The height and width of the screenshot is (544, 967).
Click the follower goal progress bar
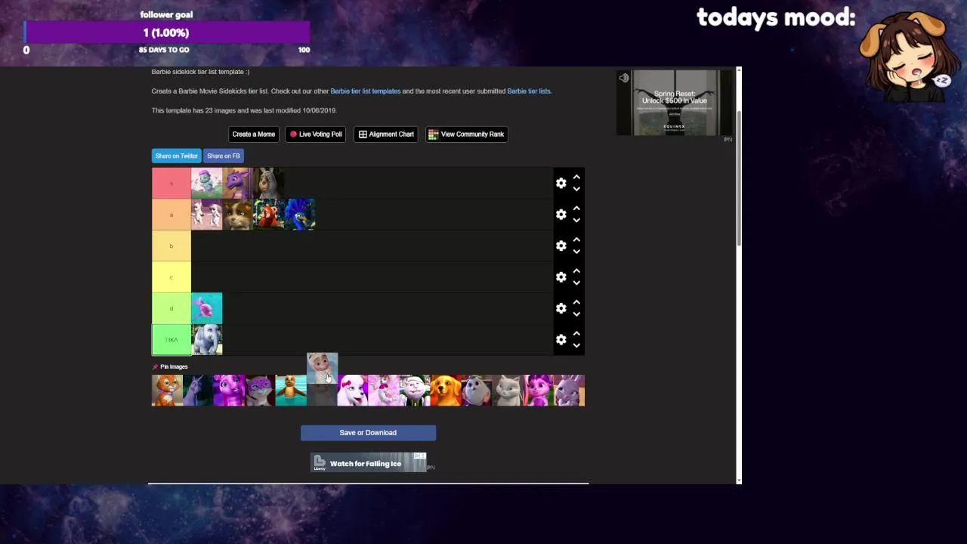168,32
